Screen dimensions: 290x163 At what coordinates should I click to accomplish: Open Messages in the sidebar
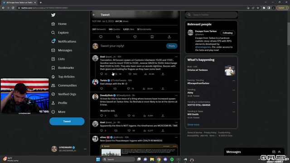point(62,50)
